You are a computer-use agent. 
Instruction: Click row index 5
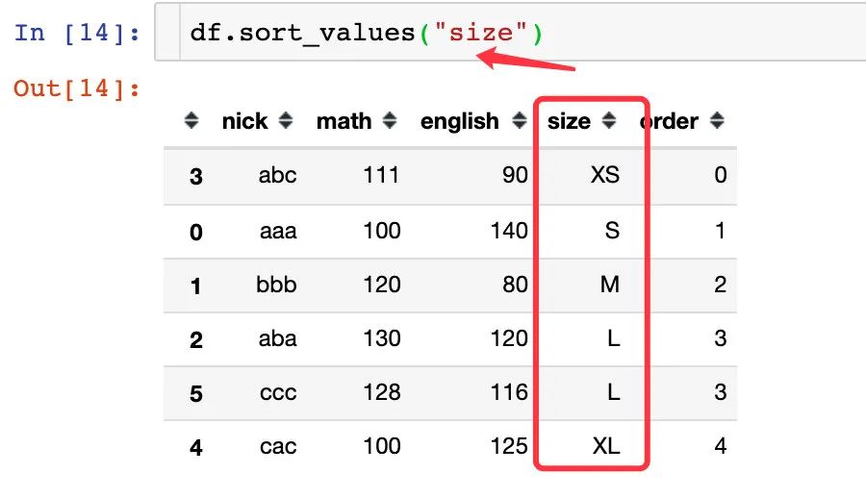(x=196, y=393)
